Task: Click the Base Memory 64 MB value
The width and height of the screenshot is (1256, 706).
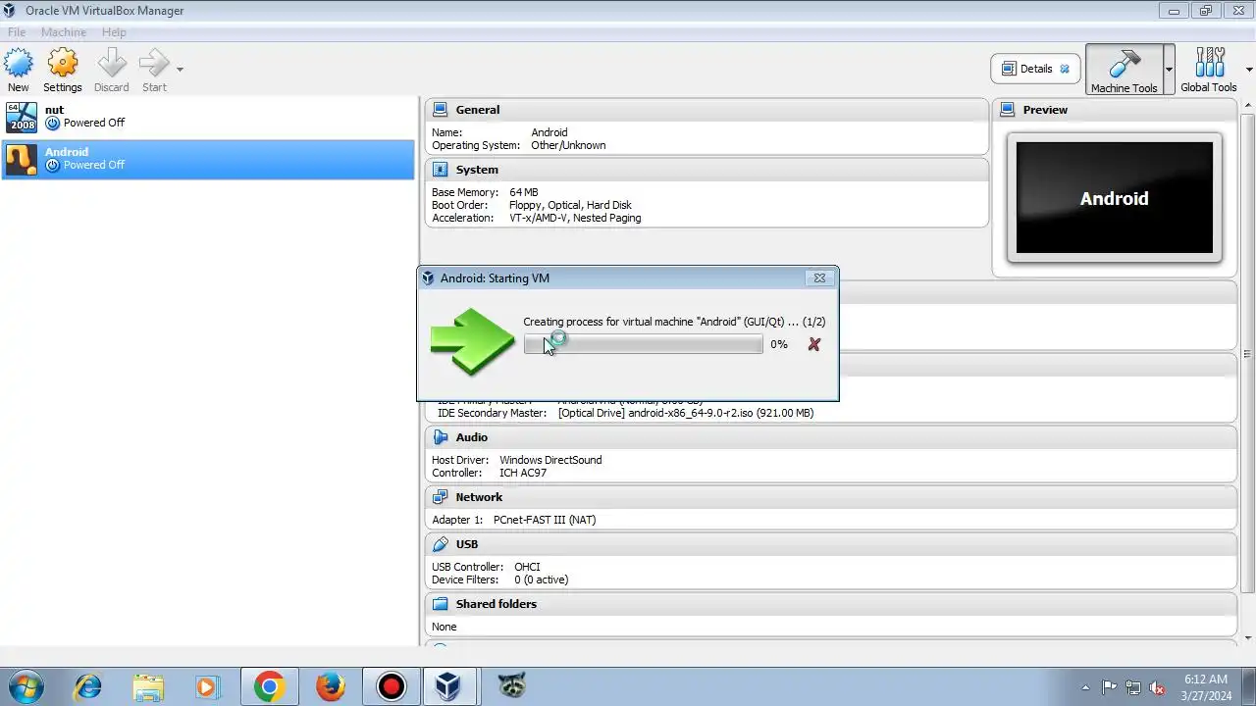Action: pos(524,192)
